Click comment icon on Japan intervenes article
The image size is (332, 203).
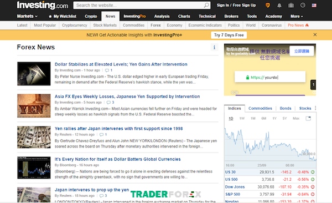click(x=101, y=196)
